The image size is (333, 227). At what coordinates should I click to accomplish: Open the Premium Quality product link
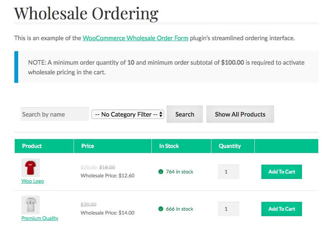coord(40,218)
